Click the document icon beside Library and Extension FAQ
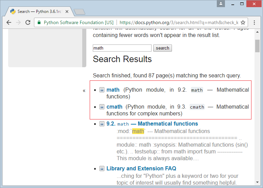This screenshot has height=188, width=263. click(x=102, y=168)
